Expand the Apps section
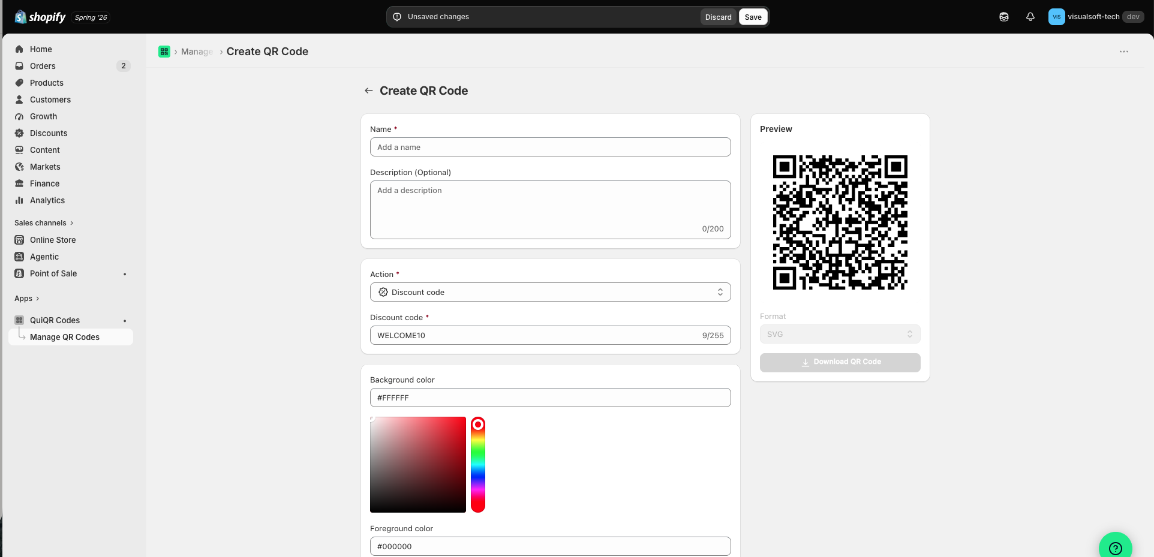This screenshot has width=1154, height=557. pos(27,299)
